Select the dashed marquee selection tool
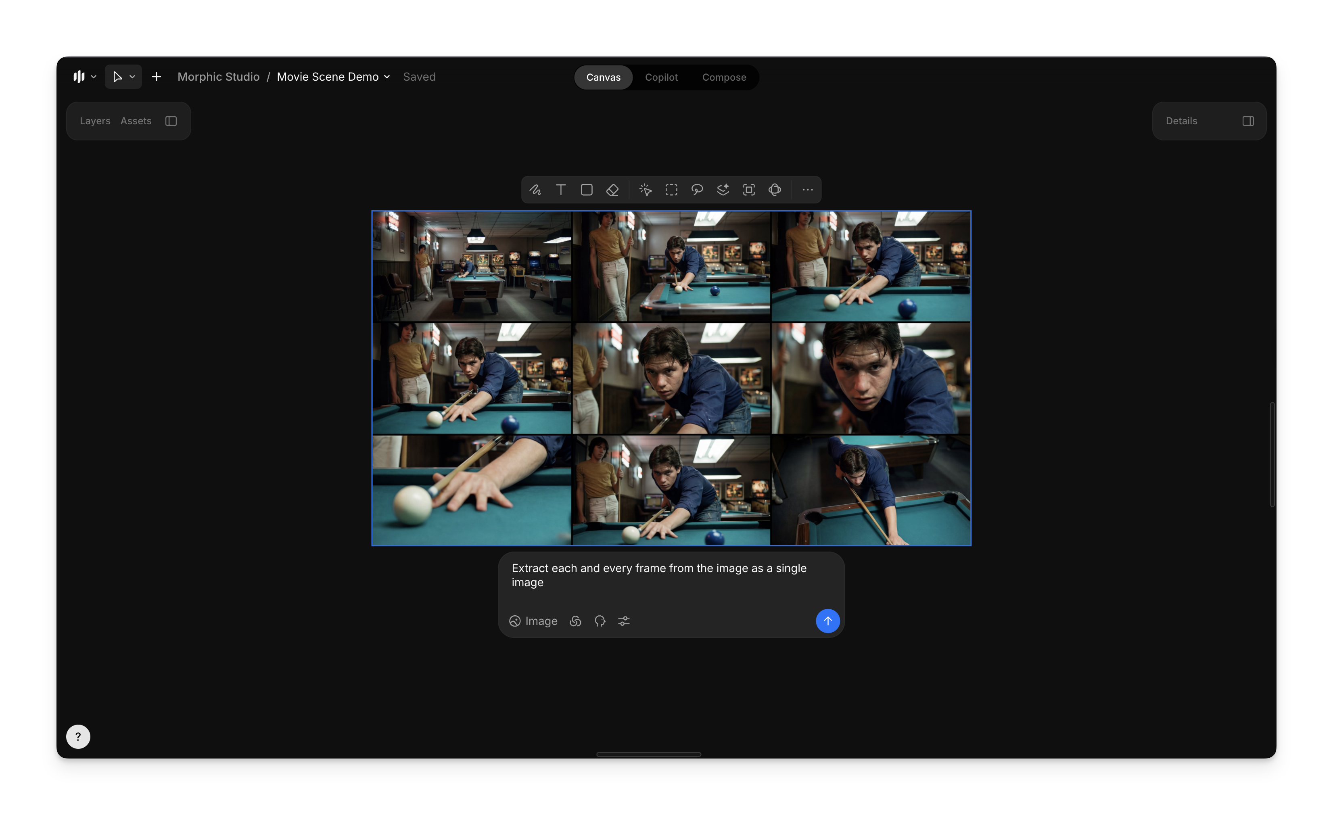The image size is (1333, 815). (671, 190)
